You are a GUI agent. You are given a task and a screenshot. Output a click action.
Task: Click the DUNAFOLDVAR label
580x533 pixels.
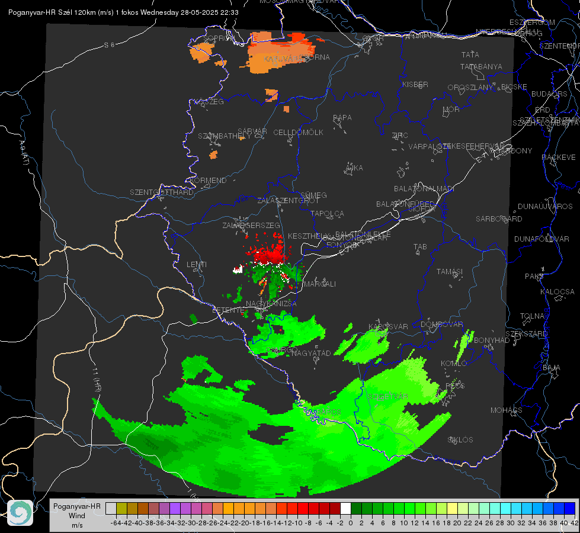coord(541,239)
